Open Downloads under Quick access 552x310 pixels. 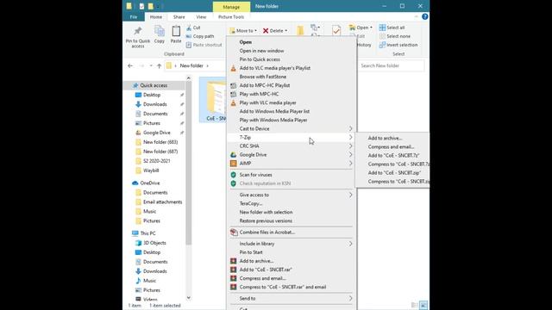pyautogui.click(x=155, y=104)
